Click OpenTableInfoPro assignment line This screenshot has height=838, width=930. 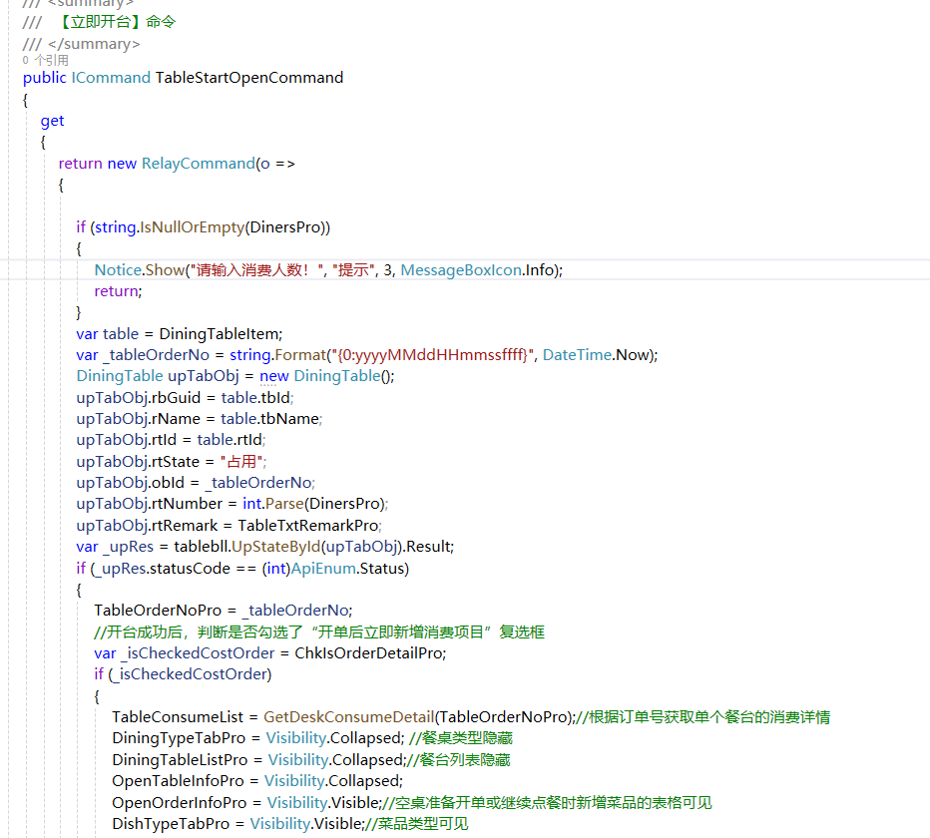[x=257, y=781]
